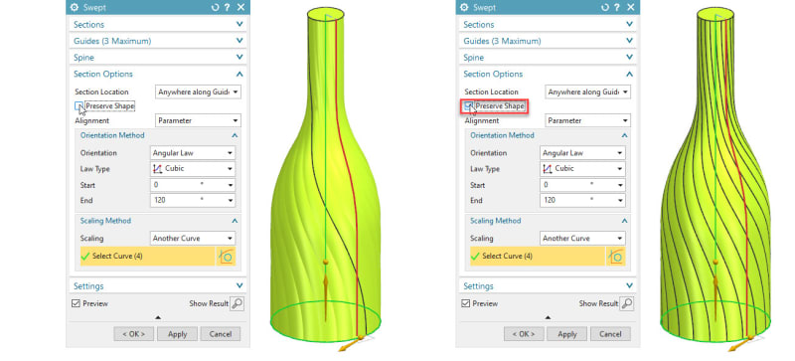Click Apply in left Swept dialog
The height and width of the screenshot is (361, 795).
coord(178,334)
